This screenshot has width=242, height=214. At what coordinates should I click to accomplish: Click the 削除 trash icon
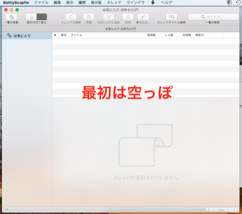pyautogui.click(x=89, y=17)
